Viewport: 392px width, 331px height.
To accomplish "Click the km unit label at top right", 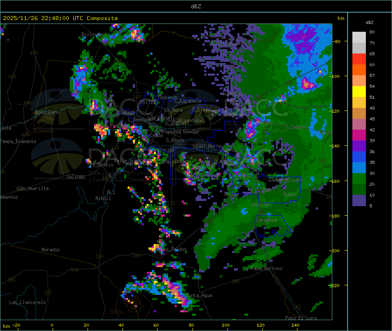I will point(341,18).
